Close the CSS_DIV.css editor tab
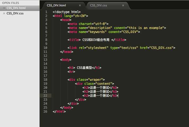The image size is (189, 127). coord(123,5)
